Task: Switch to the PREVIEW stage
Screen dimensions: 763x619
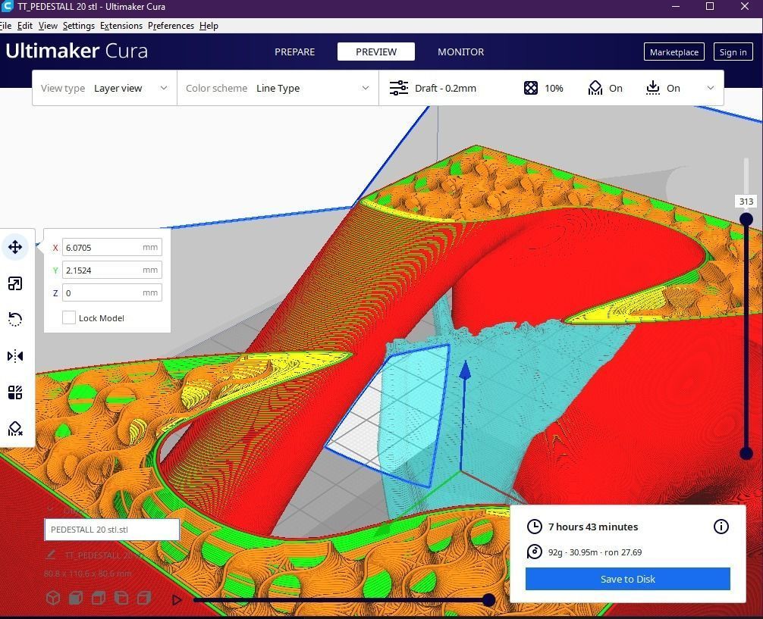Action: (x=376, y=52)
